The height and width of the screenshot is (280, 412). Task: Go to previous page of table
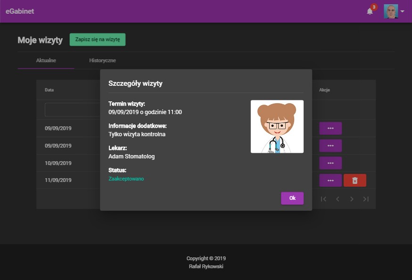338,199
